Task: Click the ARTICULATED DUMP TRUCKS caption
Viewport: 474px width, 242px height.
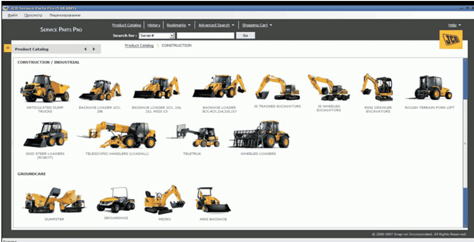Action: pos(45,109)
